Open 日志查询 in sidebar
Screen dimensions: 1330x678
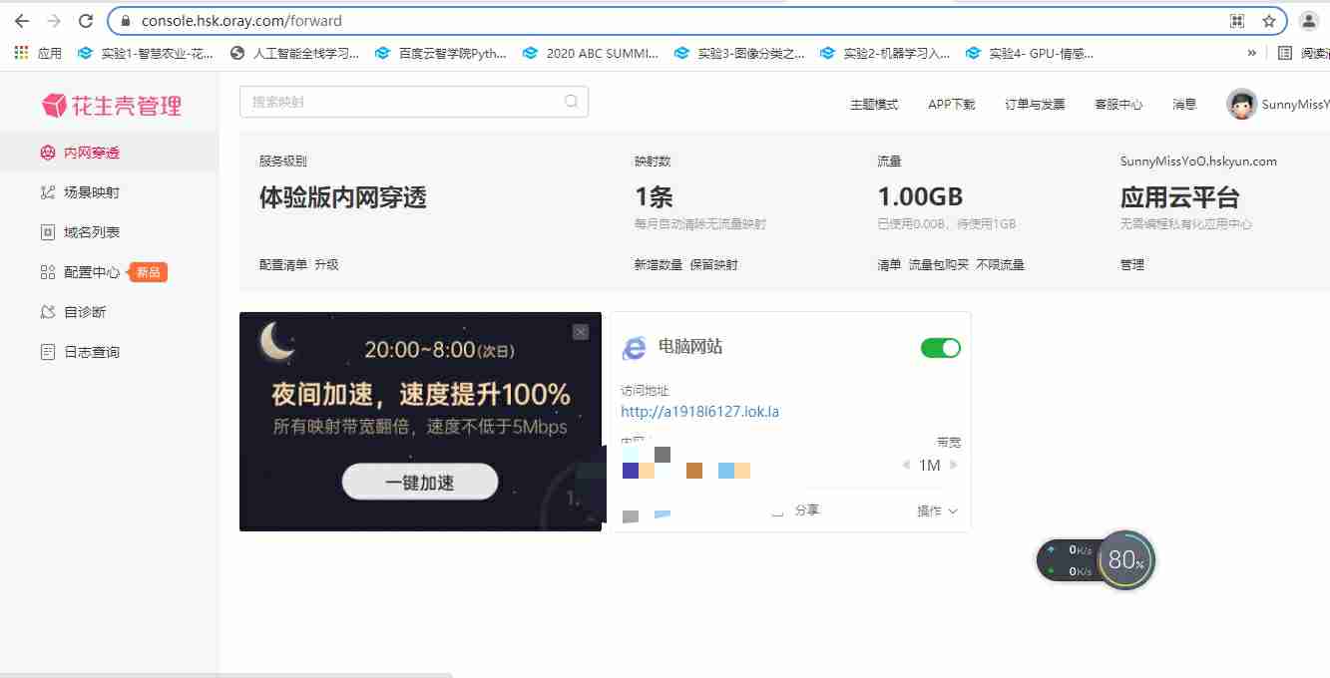[91, 352]
